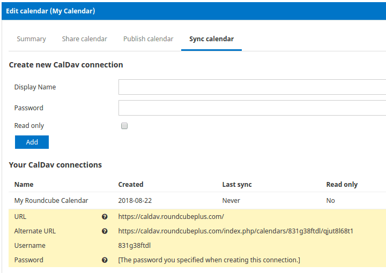Select the Sync calendar tab
The width and height of the screenshot is (386, 273).
tap(211, 39)
